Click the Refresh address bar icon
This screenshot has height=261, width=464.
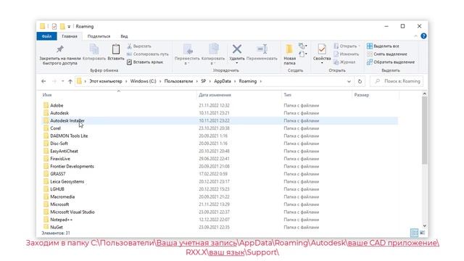[360, 81]
